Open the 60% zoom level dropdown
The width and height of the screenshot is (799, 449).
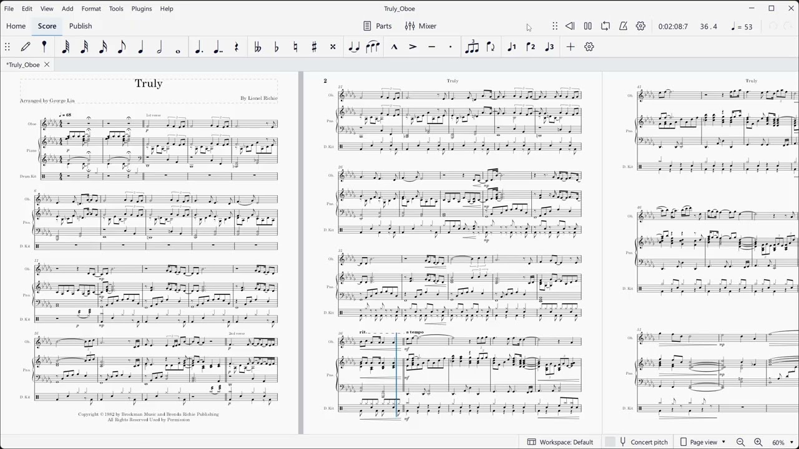pos(783,442)
